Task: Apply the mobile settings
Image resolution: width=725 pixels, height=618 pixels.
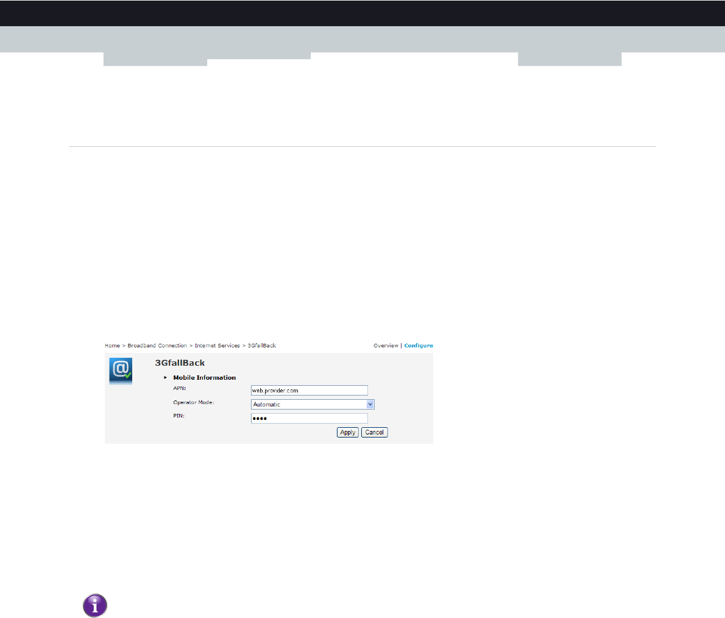Action: (348, 433)
